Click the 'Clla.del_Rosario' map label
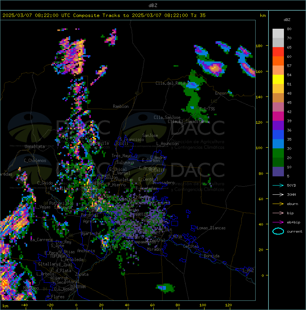Viewport: 306px width, 310px height. 174,83
